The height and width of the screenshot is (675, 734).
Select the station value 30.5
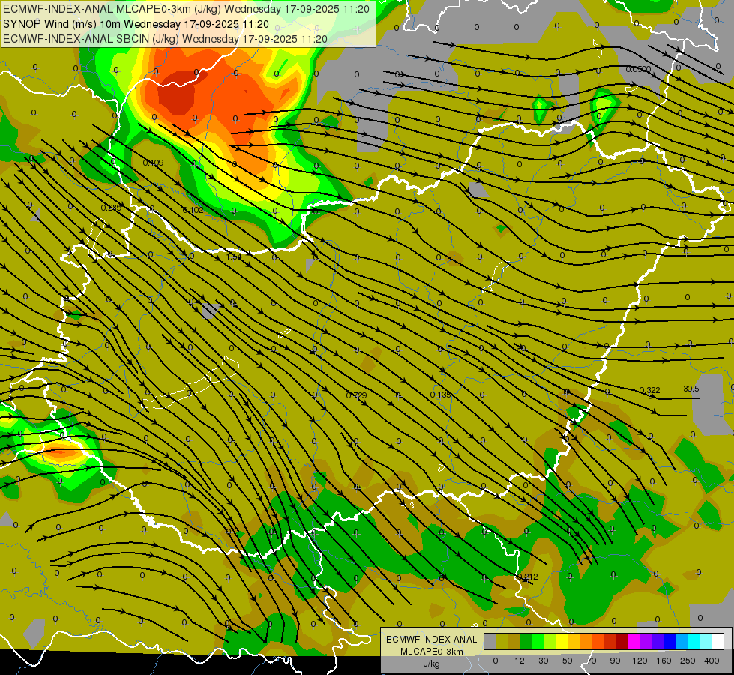pos(691,388)
